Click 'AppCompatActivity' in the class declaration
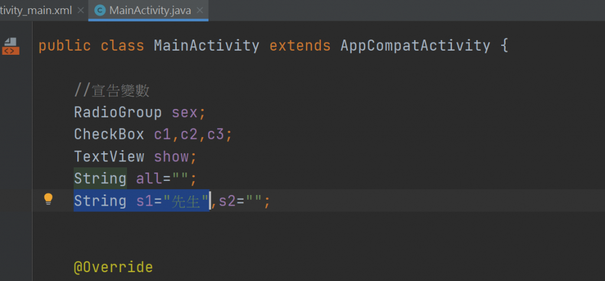The width and height of the screenshot is (605, 281). click(415, 46)
